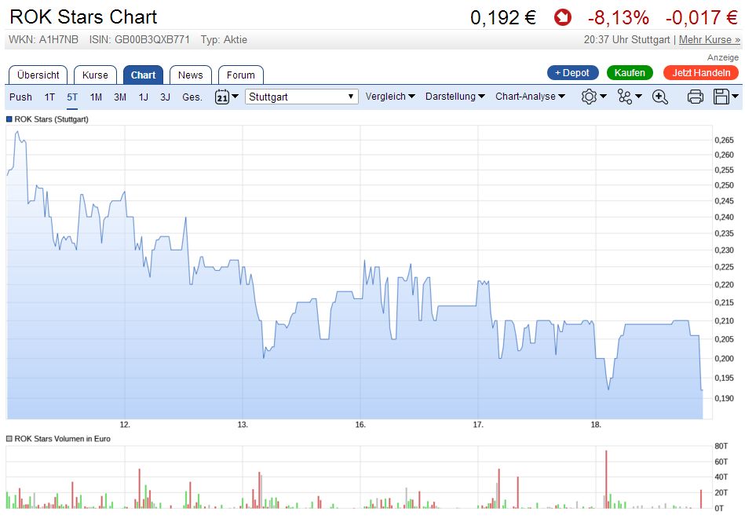This screenshot has height=519, width=745.
Task: Select the 3J time range
Action: point(166,97)
